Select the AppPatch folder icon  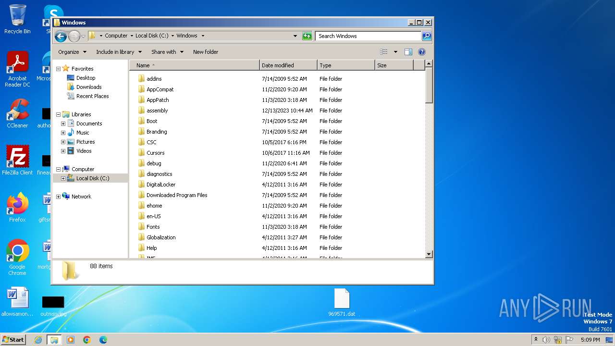[x=141, y=100]
